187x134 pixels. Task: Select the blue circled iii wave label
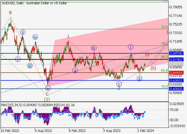[30, 66]
